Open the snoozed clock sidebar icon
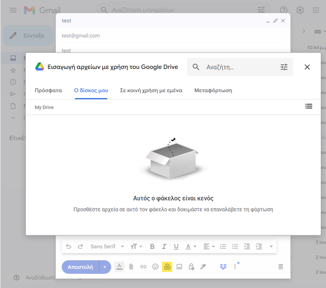The width and height of the screenshot is (326, 288). [13, 82]
